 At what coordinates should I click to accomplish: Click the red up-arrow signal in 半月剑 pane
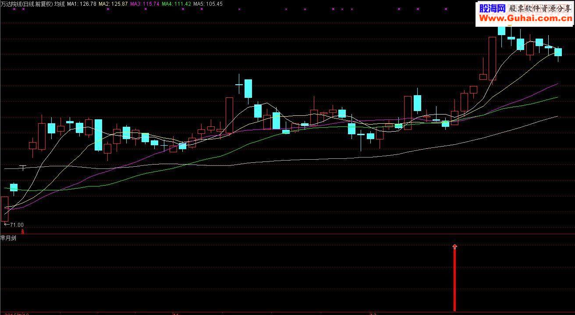coord(455,247)
